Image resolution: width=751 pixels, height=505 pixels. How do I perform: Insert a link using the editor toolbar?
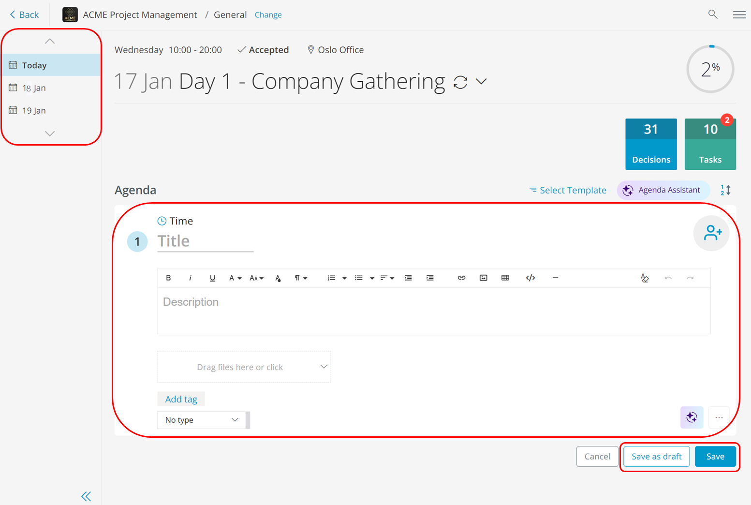tap(461, 278)
